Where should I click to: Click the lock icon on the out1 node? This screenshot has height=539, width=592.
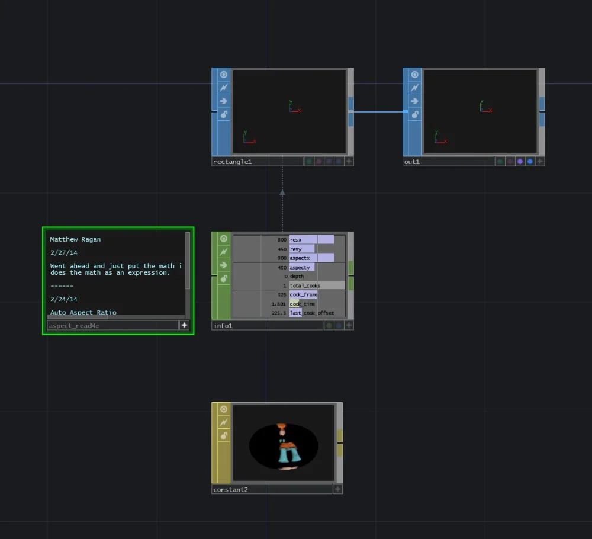pos(415,114)
